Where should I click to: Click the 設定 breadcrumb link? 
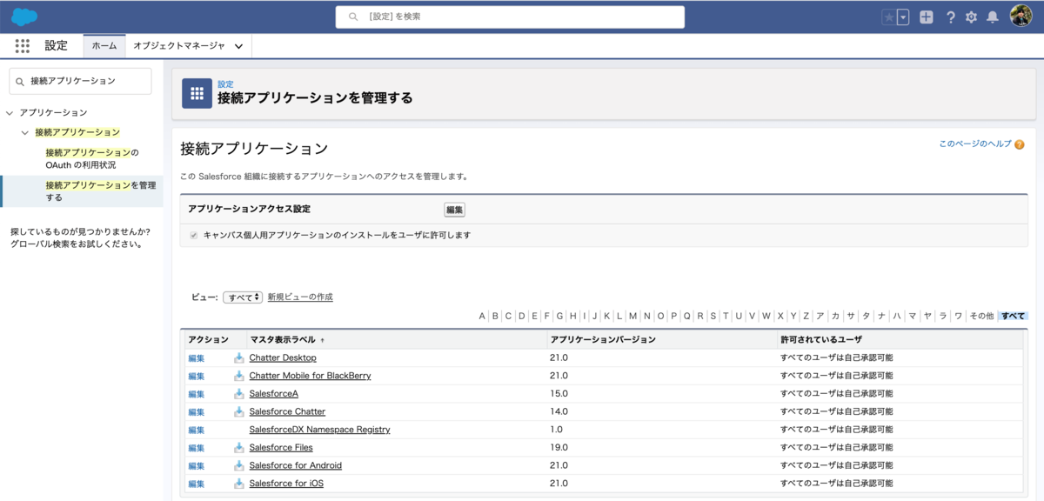pyautogui.click(x=225, y=83)
